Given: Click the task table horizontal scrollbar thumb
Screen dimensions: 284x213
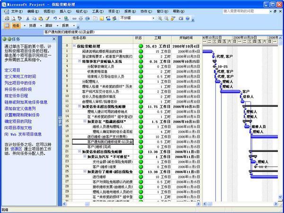Looking at the screenshot, I should point(87,204).
